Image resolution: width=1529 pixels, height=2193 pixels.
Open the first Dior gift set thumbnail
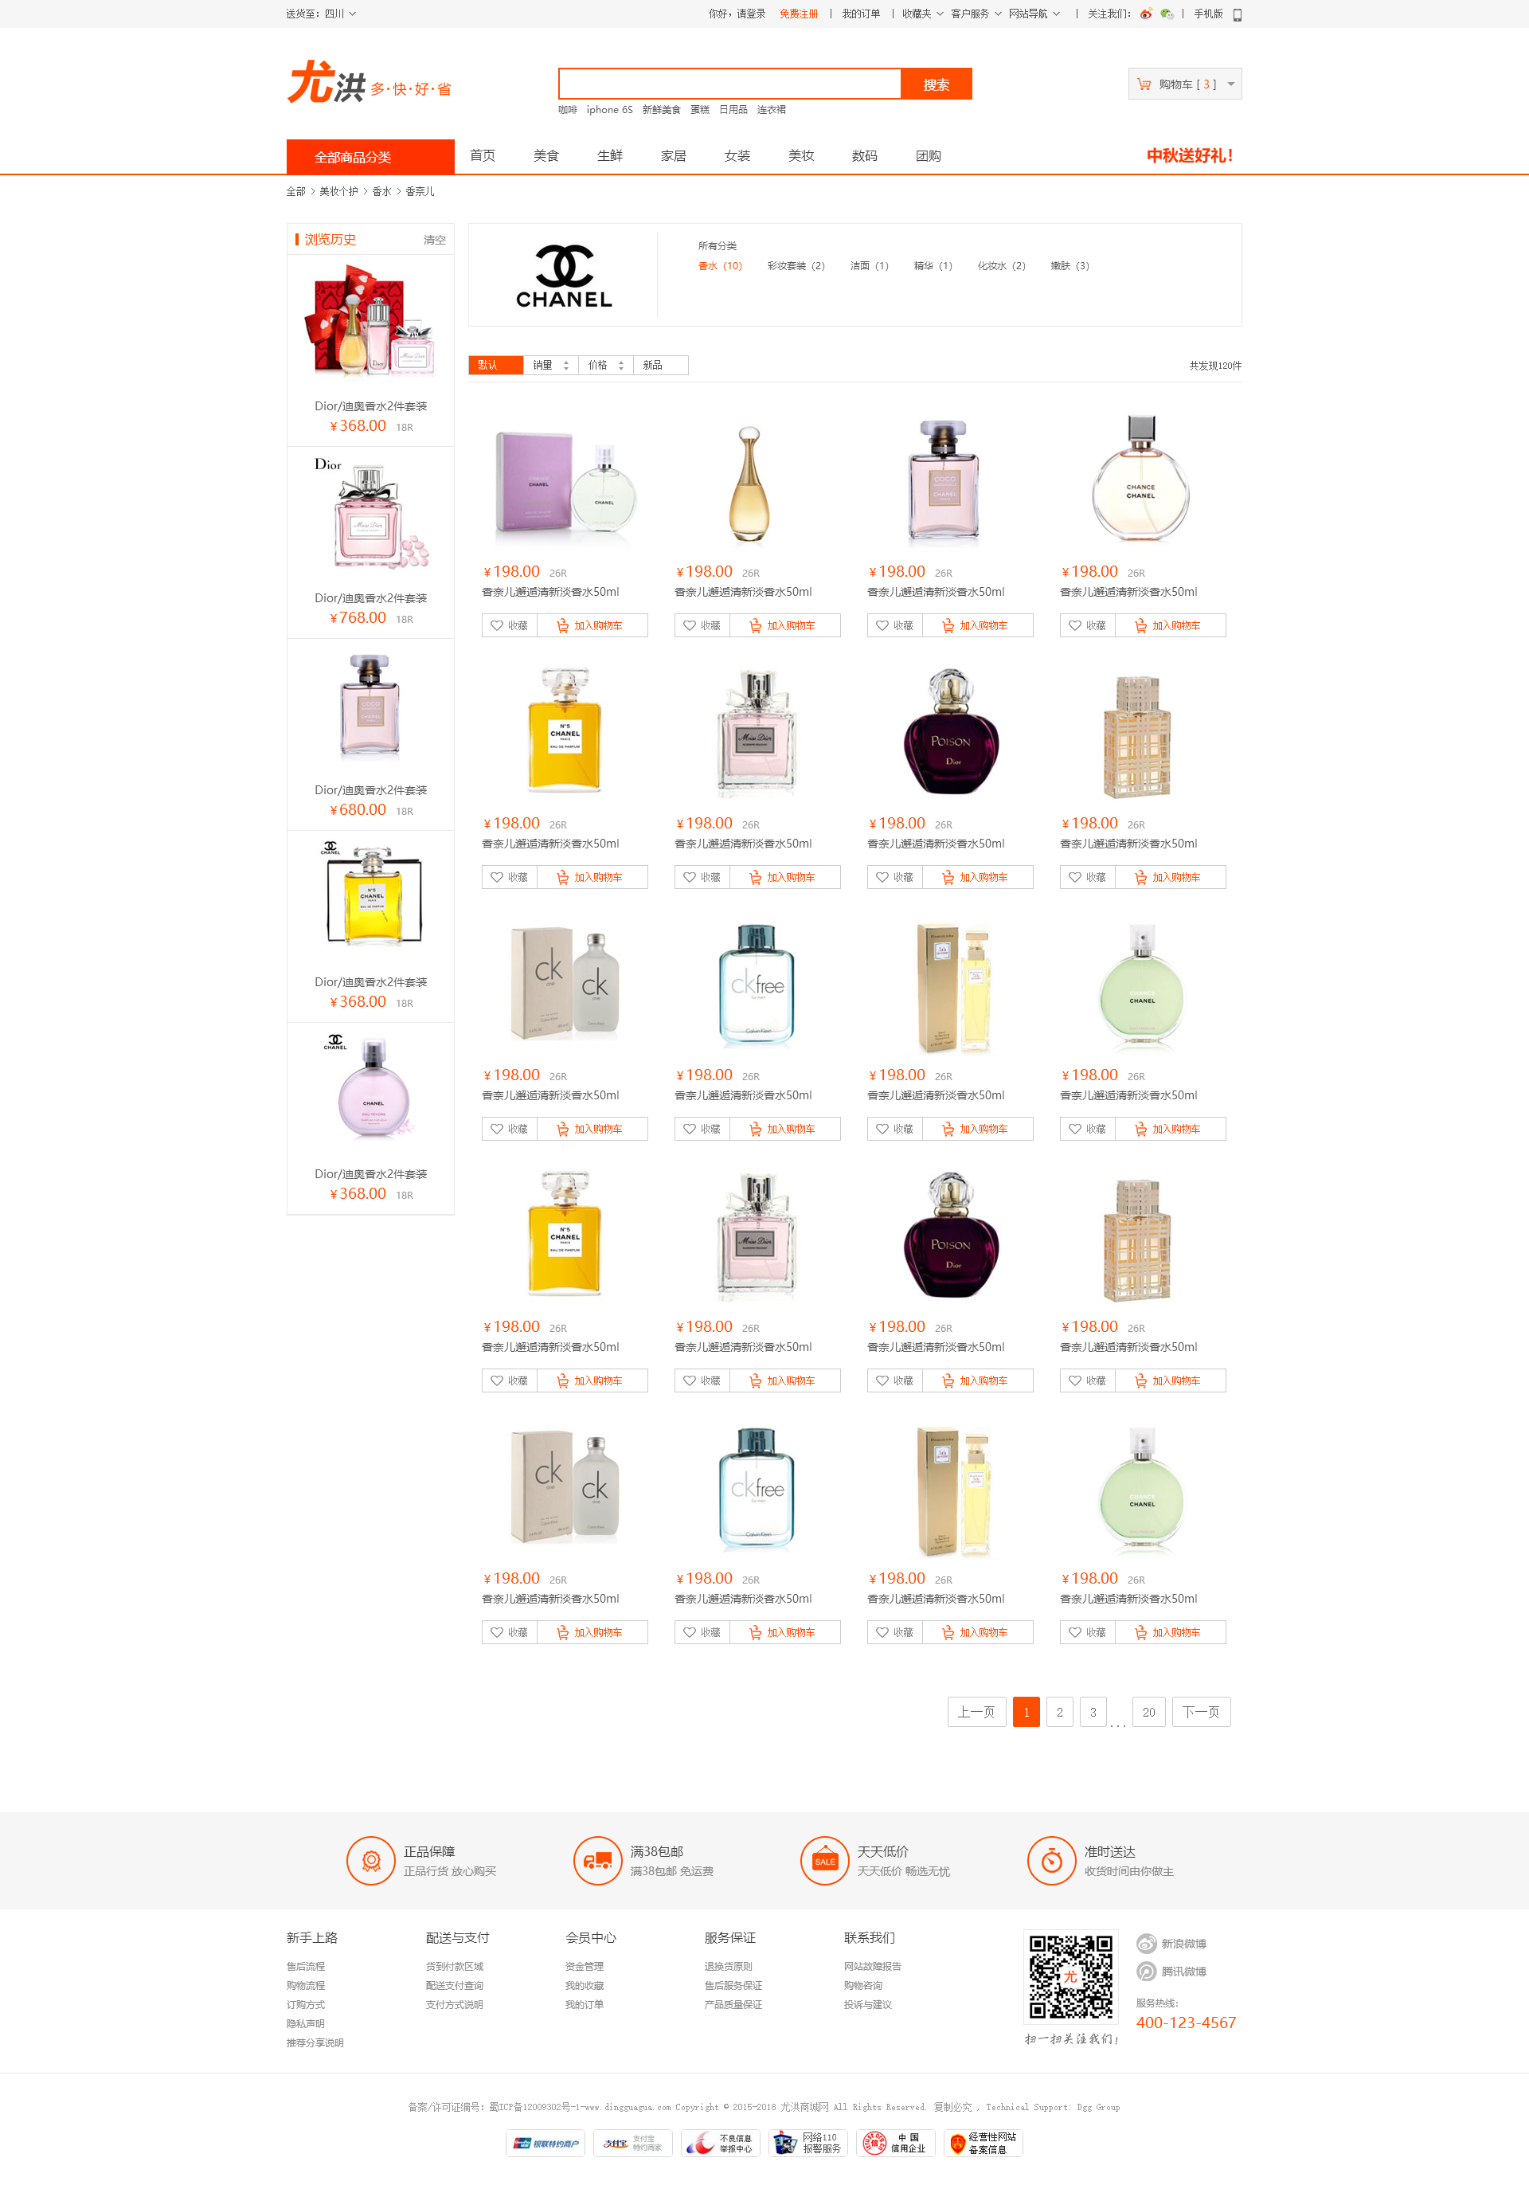[370, 322]
